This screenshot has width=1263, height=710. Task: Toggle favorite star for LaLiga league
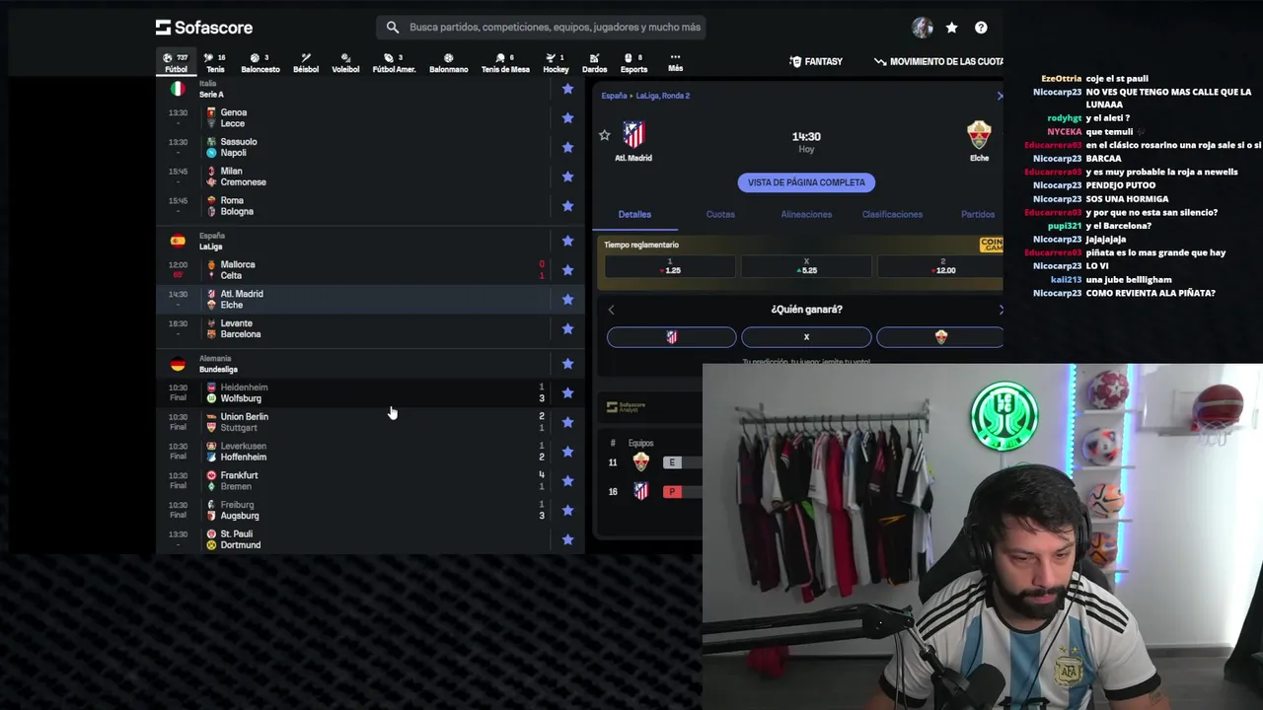[x=567, y=241]
